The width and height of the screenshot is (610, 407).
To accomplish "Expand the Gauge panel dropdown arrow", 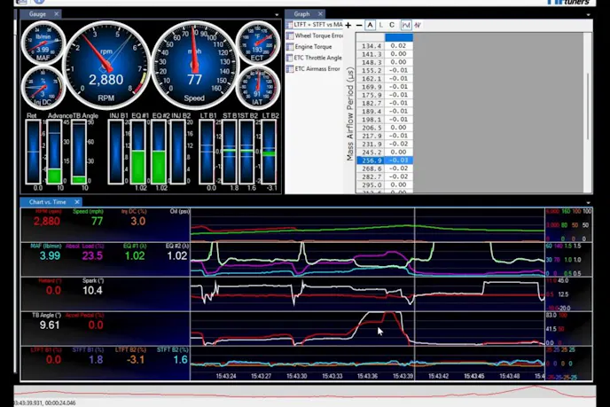I will click(x=277, y=14).
